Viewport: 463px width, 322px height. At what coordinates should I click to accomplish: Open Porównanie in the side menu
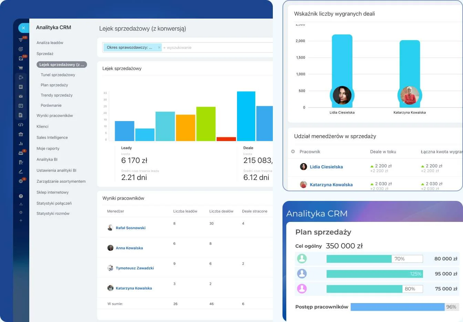click(x=51, y=105)
